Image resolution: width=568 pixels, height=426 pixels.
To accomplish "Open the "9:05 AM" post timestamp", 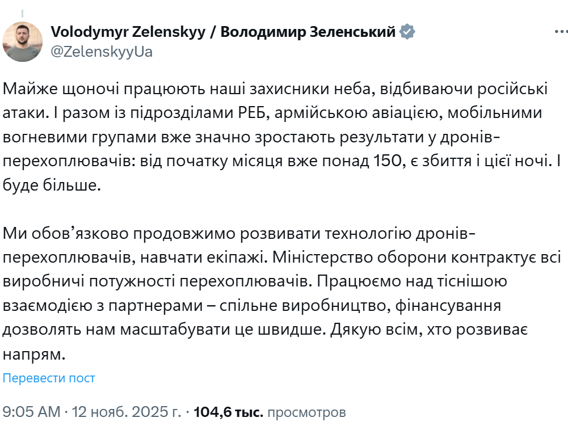I will click(30, 411).
